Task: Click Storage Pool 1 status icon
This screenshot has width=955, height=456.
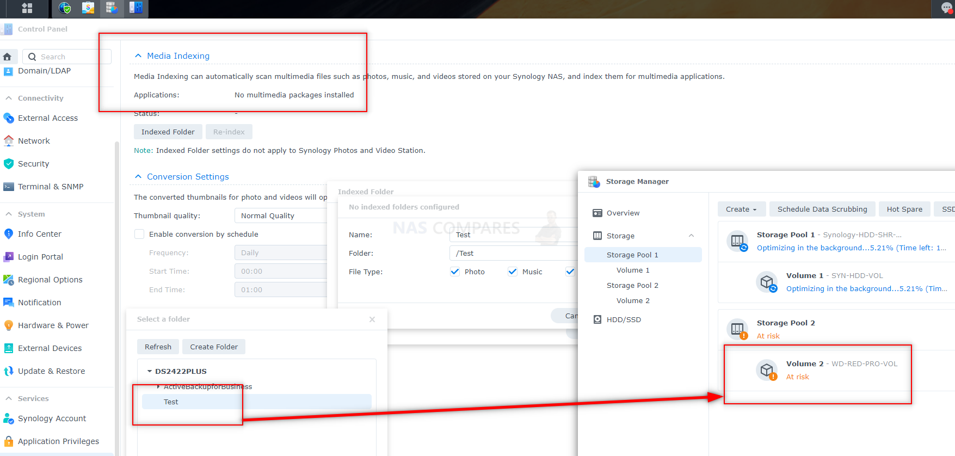Action: point(738,241)
